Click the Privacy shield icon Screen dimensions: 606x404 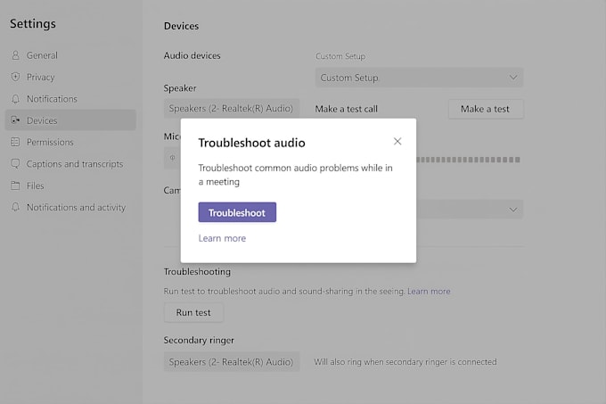coord(15,77)
